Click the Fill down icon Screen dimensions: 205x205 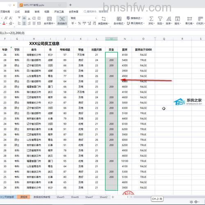click(x=178, y=19)
